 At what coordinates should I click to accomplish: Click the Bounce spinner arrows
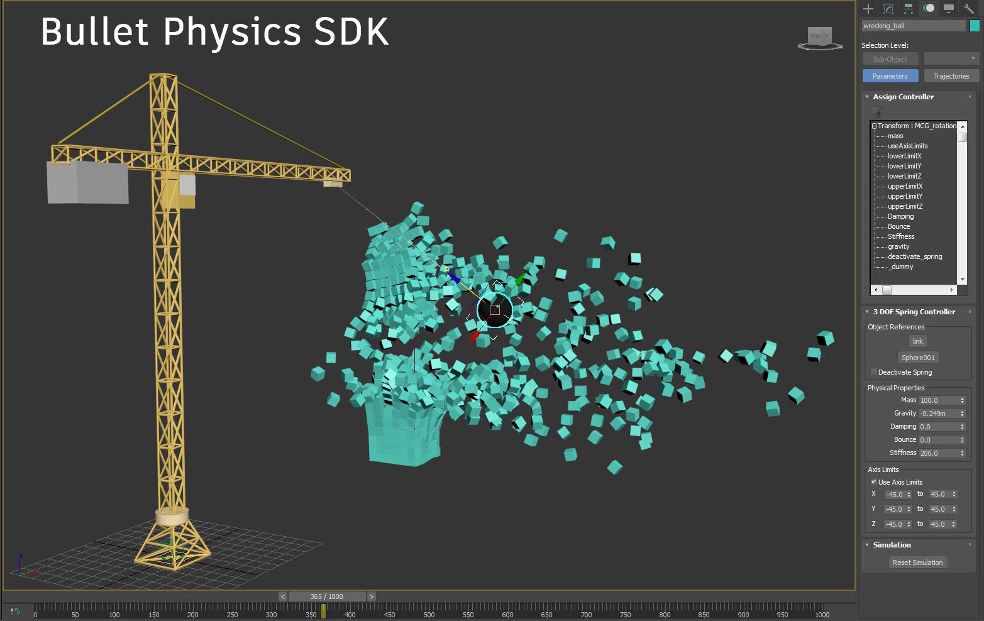962,440
